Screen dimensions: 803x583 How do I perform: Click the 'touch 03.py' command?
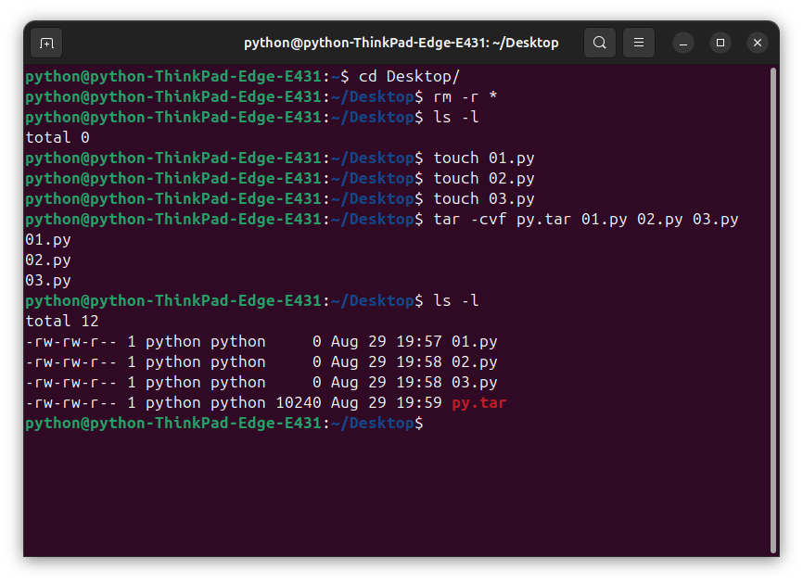point(484,199)
